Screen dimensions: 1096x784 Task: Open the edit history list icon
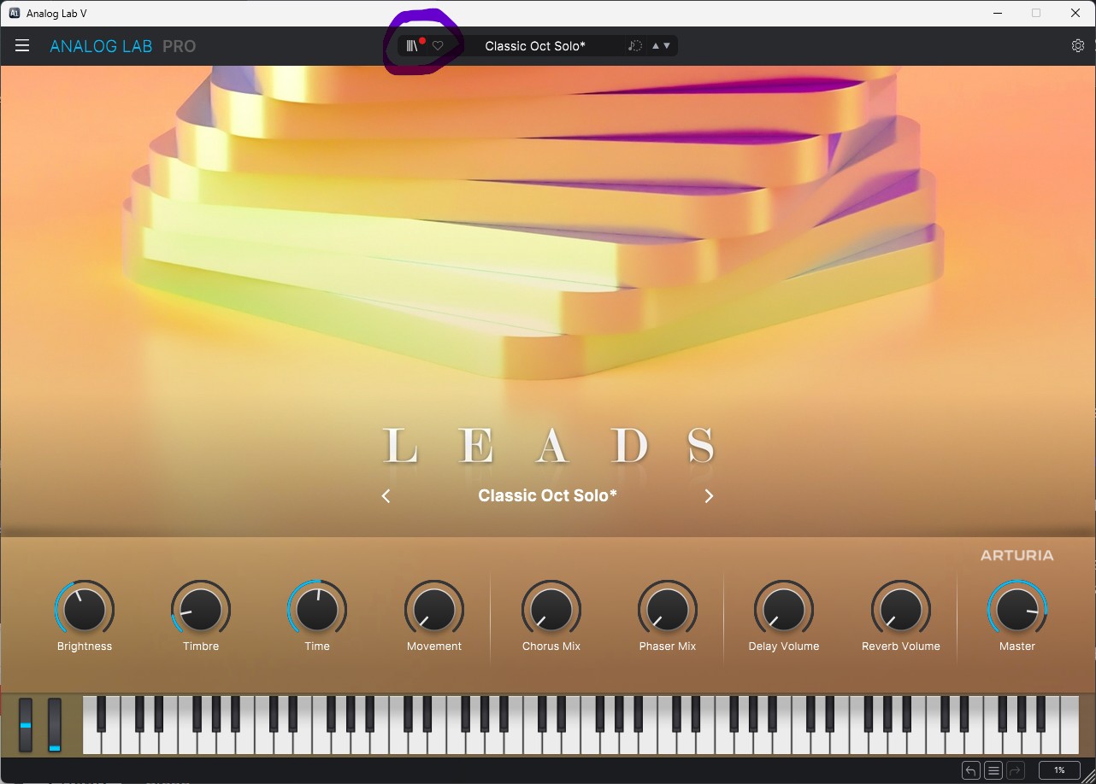point(993,770)
